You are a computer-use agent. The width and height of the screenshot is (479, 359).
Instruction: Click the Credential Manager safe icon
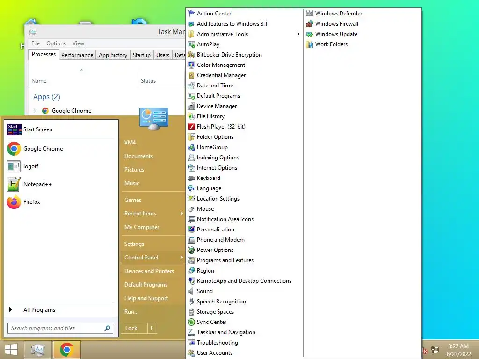coord(191,75)
